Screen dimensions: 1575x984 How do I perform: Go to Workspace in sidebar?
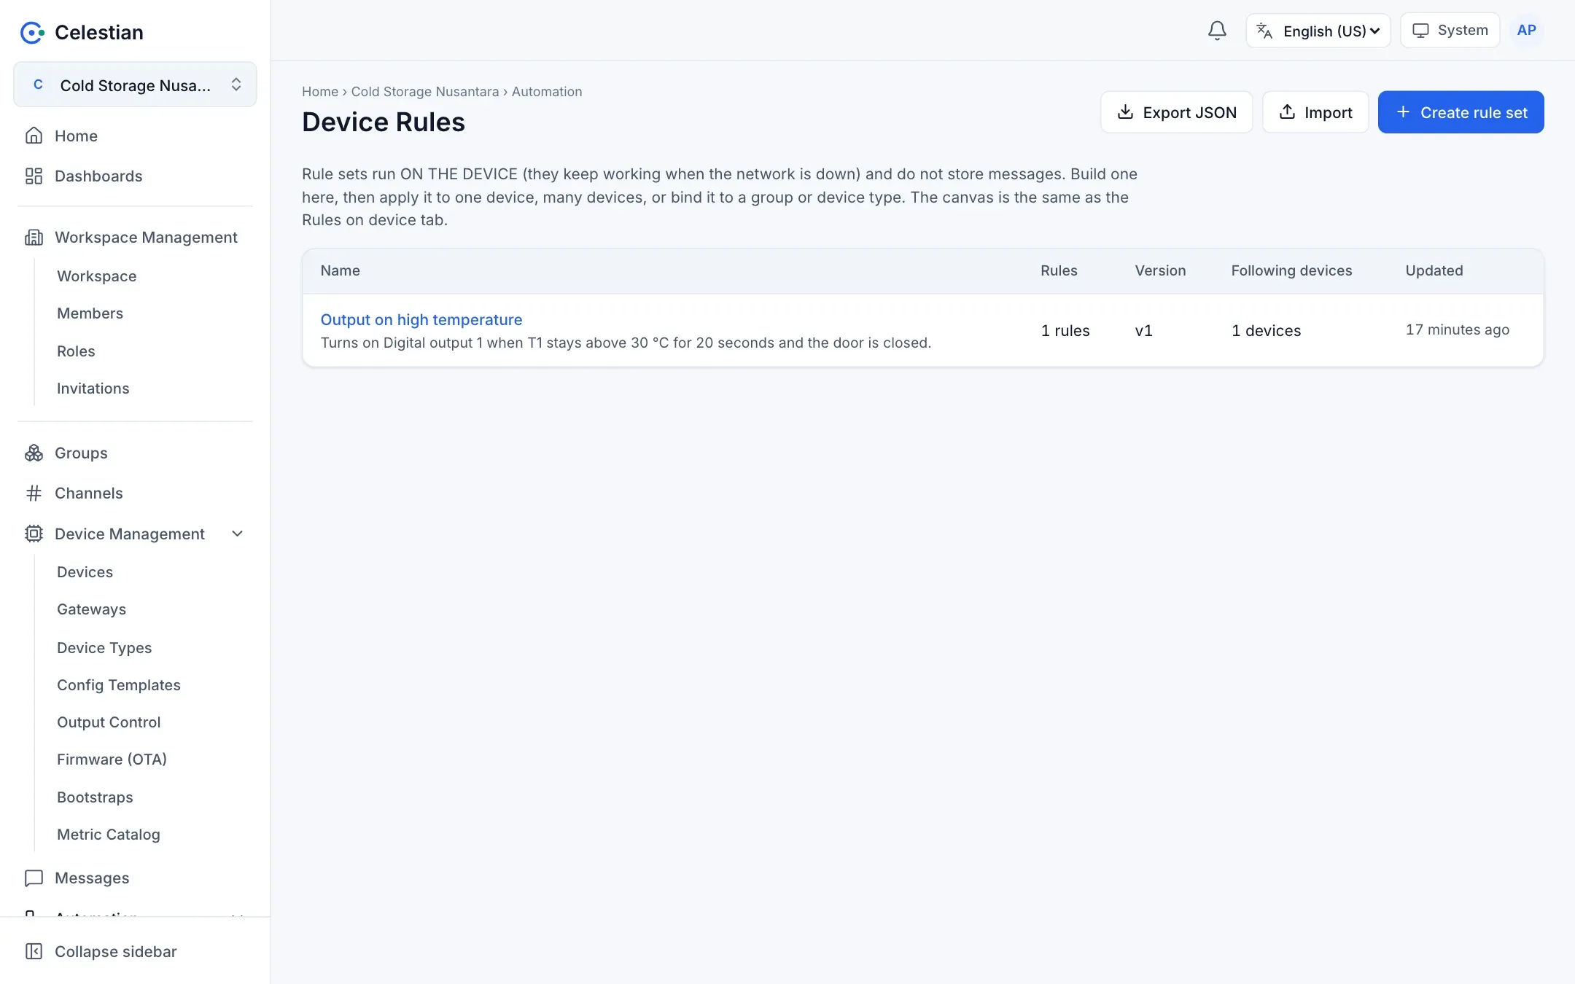click(x=97, y=276)
